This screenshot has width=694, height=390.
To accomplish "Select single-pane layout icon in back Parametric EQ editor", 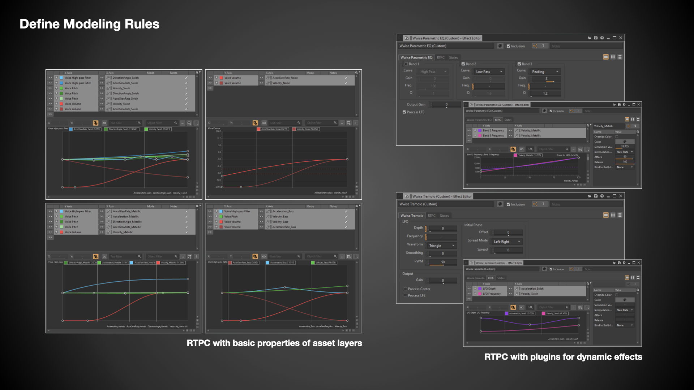I will coord(606,57).
